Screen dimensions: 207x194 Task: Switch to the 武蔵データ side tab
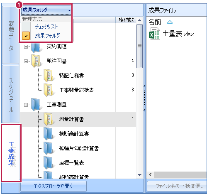pyautogui.click(x=11, y=35)
